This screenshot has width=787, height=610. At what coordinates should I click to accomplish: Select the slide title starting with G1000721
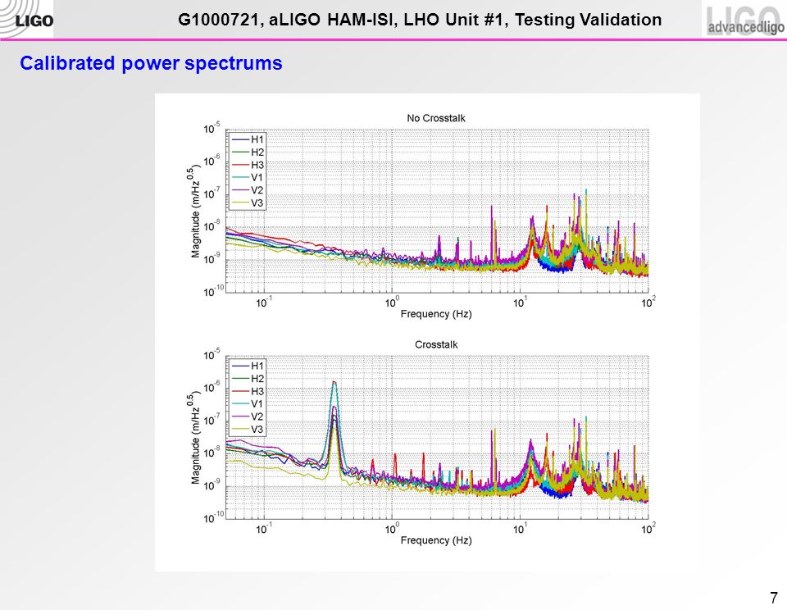coord(420,20)
